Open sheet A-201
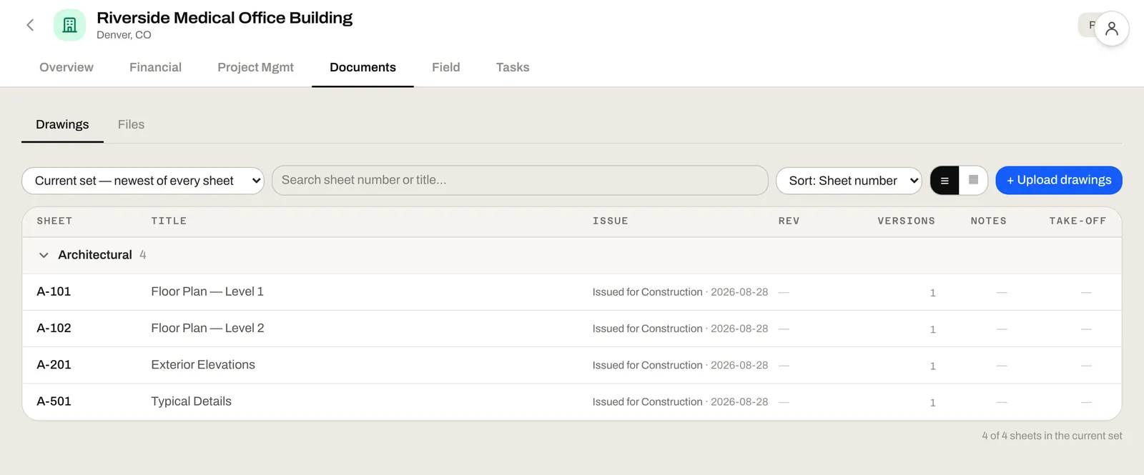Viewport: 1144px width, 475px height. [54, 364]
